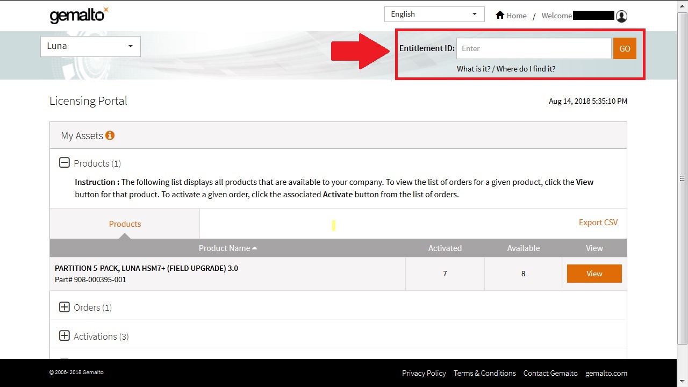Viewport: 688px width, 387px height.
Task: Open the user profile avatar icon
Action: (x=621, y=16)
